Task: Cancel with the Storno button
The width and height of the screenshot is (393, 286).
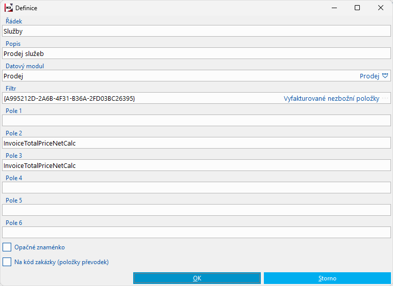Action: coord(327,278)
